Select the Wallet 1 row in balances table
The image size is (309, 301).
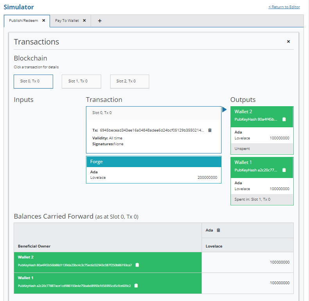click(x=108, y=283)
